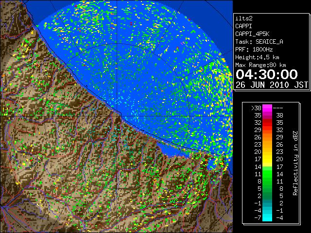Click the green 8 dBZ color swatch
This screenshot has width=311, height=233.
(267, 181)
